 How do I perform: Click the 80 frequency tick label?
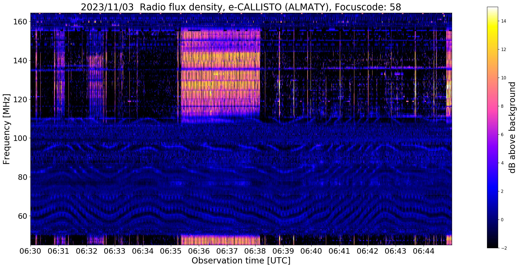click(x=23, y=177)
